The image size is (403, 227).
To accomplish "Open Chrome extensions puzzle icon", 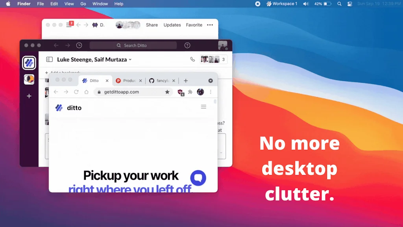I will coord(190,92).
